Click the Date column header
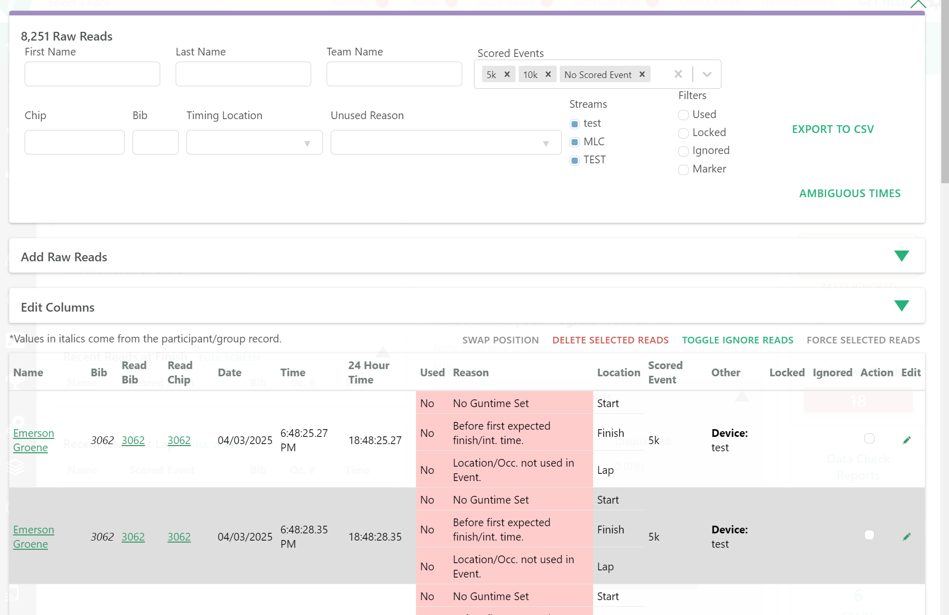Viewport: 949px width, 615px height. pos(230,373)
